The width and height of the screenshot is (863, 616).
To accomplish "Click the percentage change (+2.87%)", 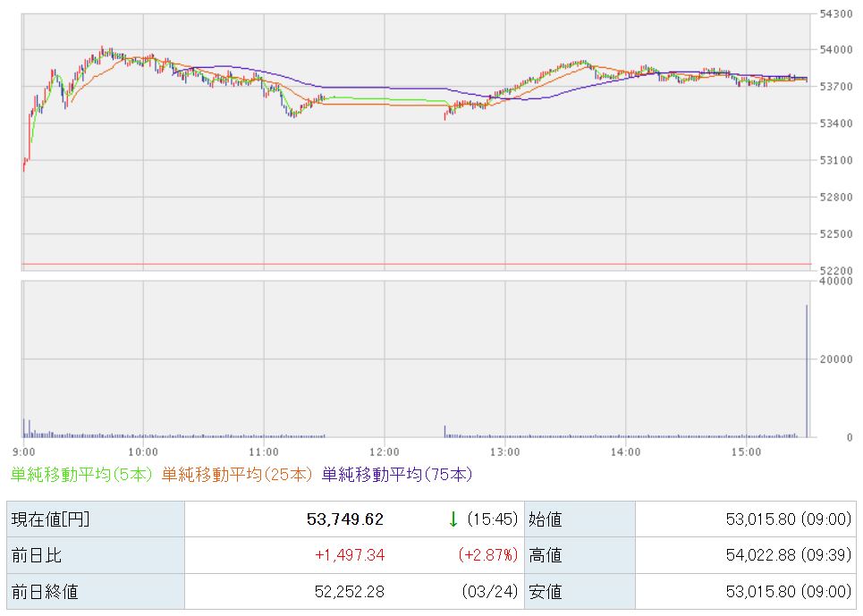I will [x=487, y=555].
